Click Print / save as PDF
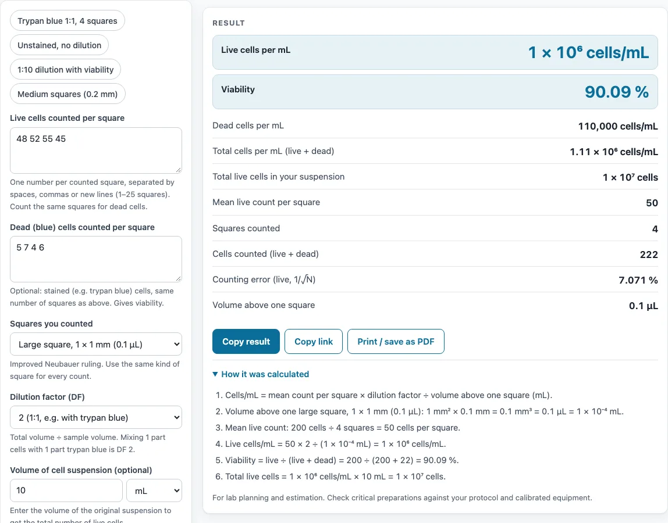The image size is (668, 523). tap(396, 341)
